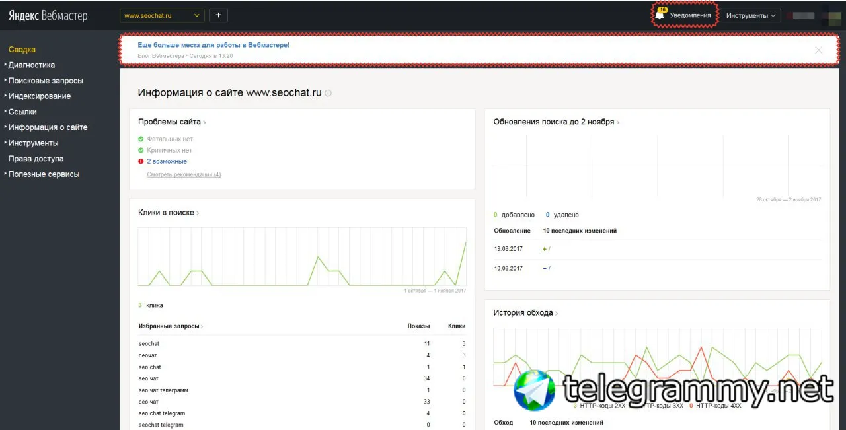Click the 'seochat' query row
This screenshot has height=430, width=846.
[x=302, y=344]
